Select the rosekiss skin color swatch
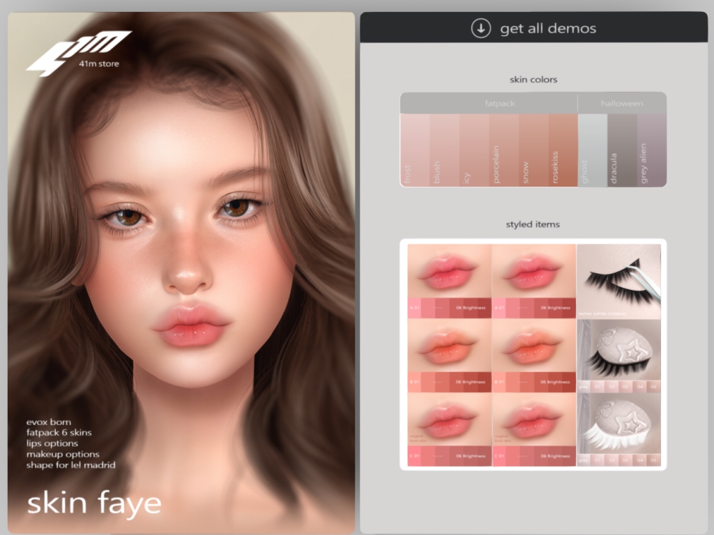The height and width of the screenshot is (535, 714). click(x=563, y=150)
